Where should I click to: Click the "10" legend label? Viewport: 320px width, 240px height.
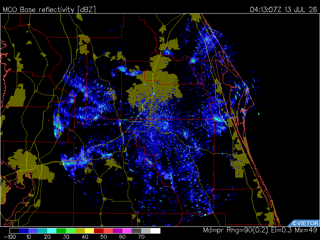tap(28, 237)
